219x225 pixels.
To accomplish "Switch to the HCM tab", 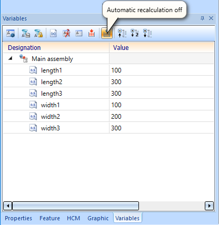I will pyautogui.click(x=73, y=218).
